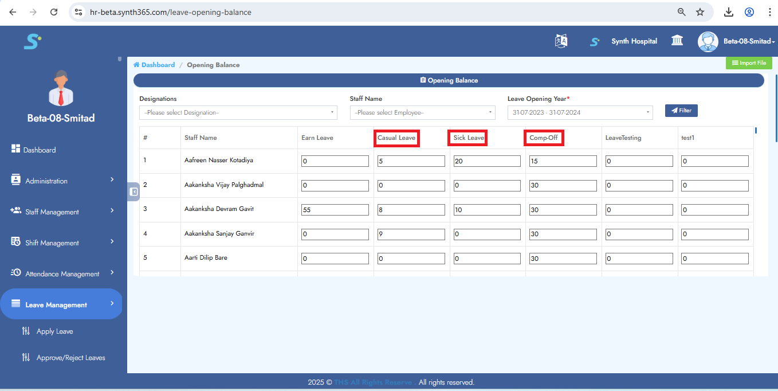The height and width of the screenshot is (391, 778).
Task: Open Apply Leave submenu item
Action: point(54,331)
